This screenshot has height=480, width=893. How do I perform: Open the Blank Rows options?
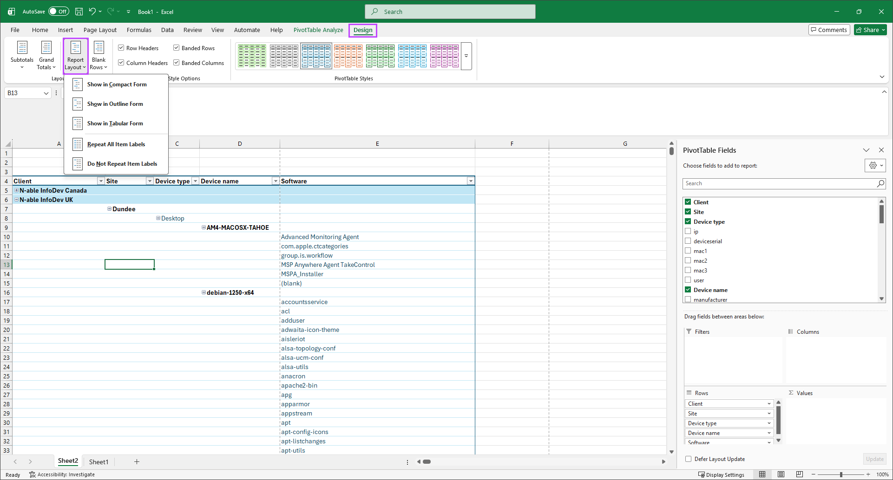[98, 56]
